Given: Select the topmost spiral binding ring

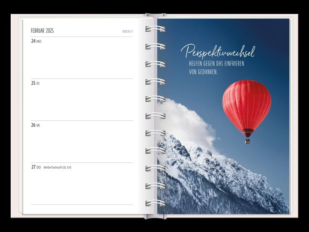Looking at the screenshot, I should click(x=155, y=29).
